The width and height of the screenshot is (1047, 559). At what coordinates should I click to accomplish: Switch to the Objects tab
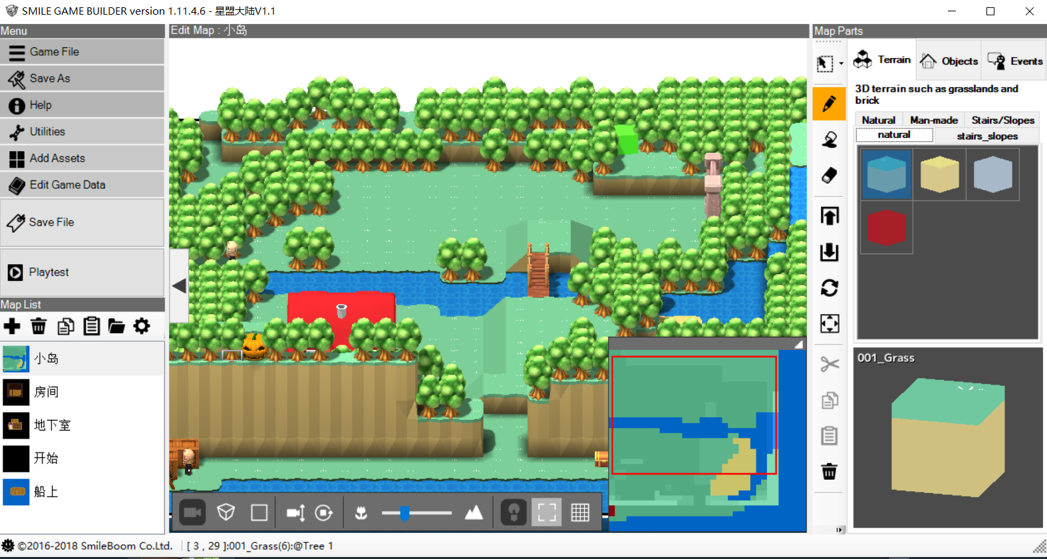coord(949,61)
